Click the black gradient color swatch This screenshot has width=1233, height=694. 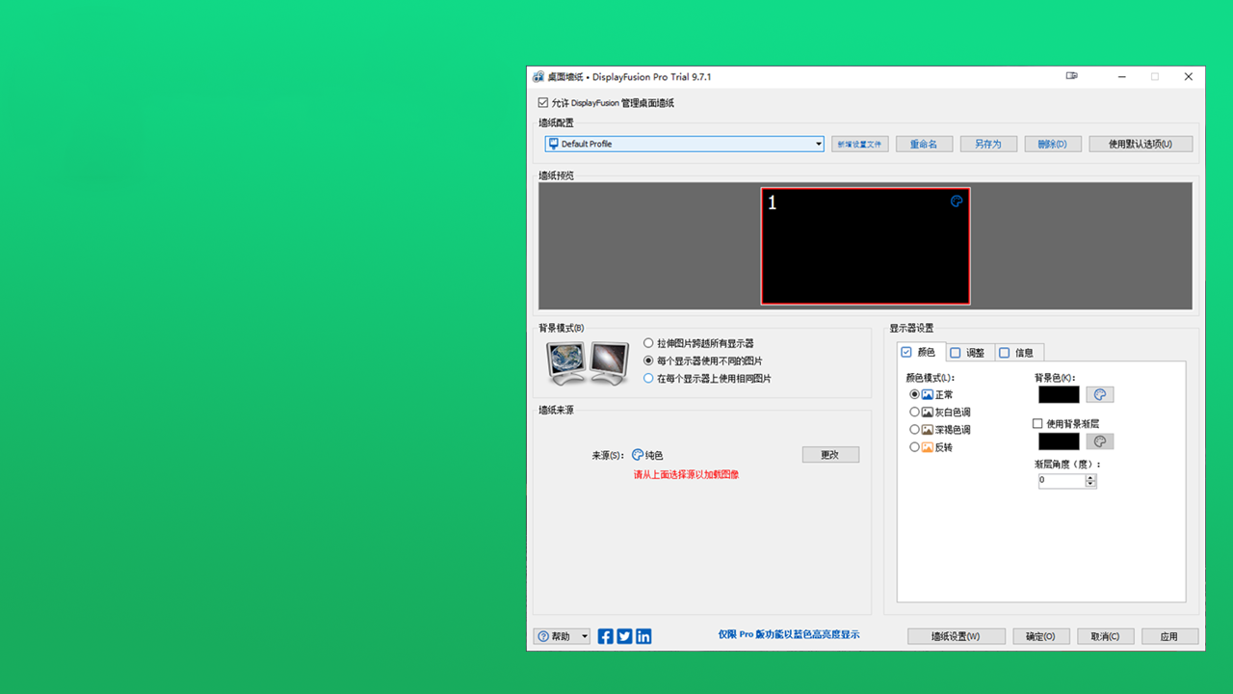[1059, 441]
